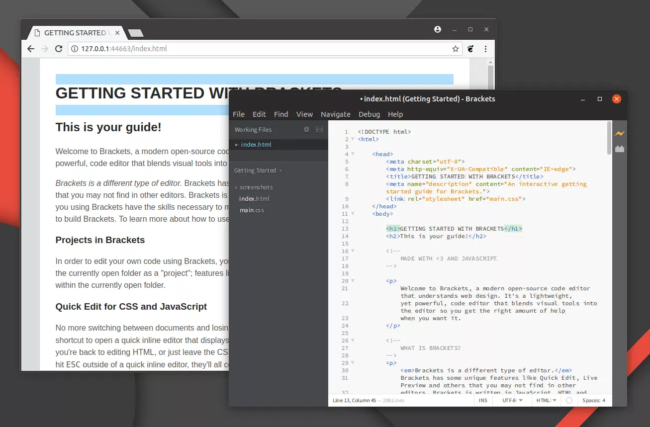The width and height of the screenshot is (650, 427).
Task: Open the HTML language mode dropdown
Action: point(546,400)
